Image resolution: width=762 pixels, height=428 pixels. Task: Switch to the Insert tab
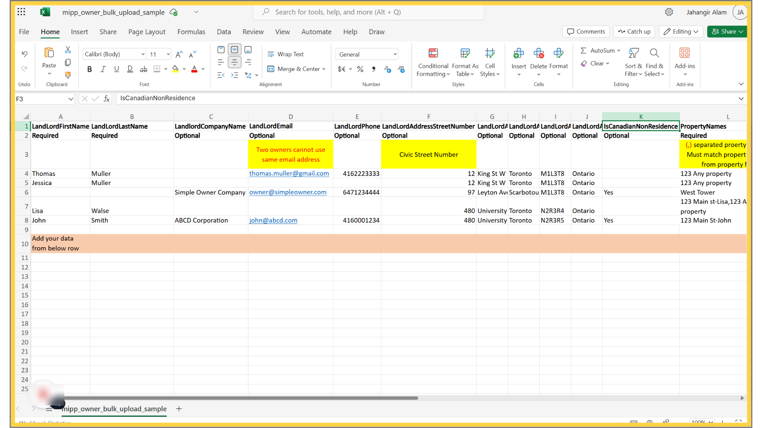pyautogui.click(x=79, y=32)
